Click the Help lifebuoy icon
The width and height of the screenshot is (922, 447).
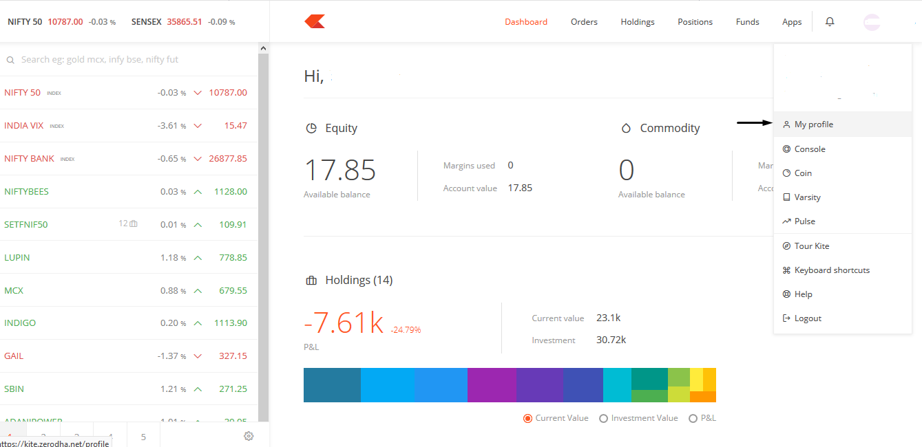tap(786, 294)
